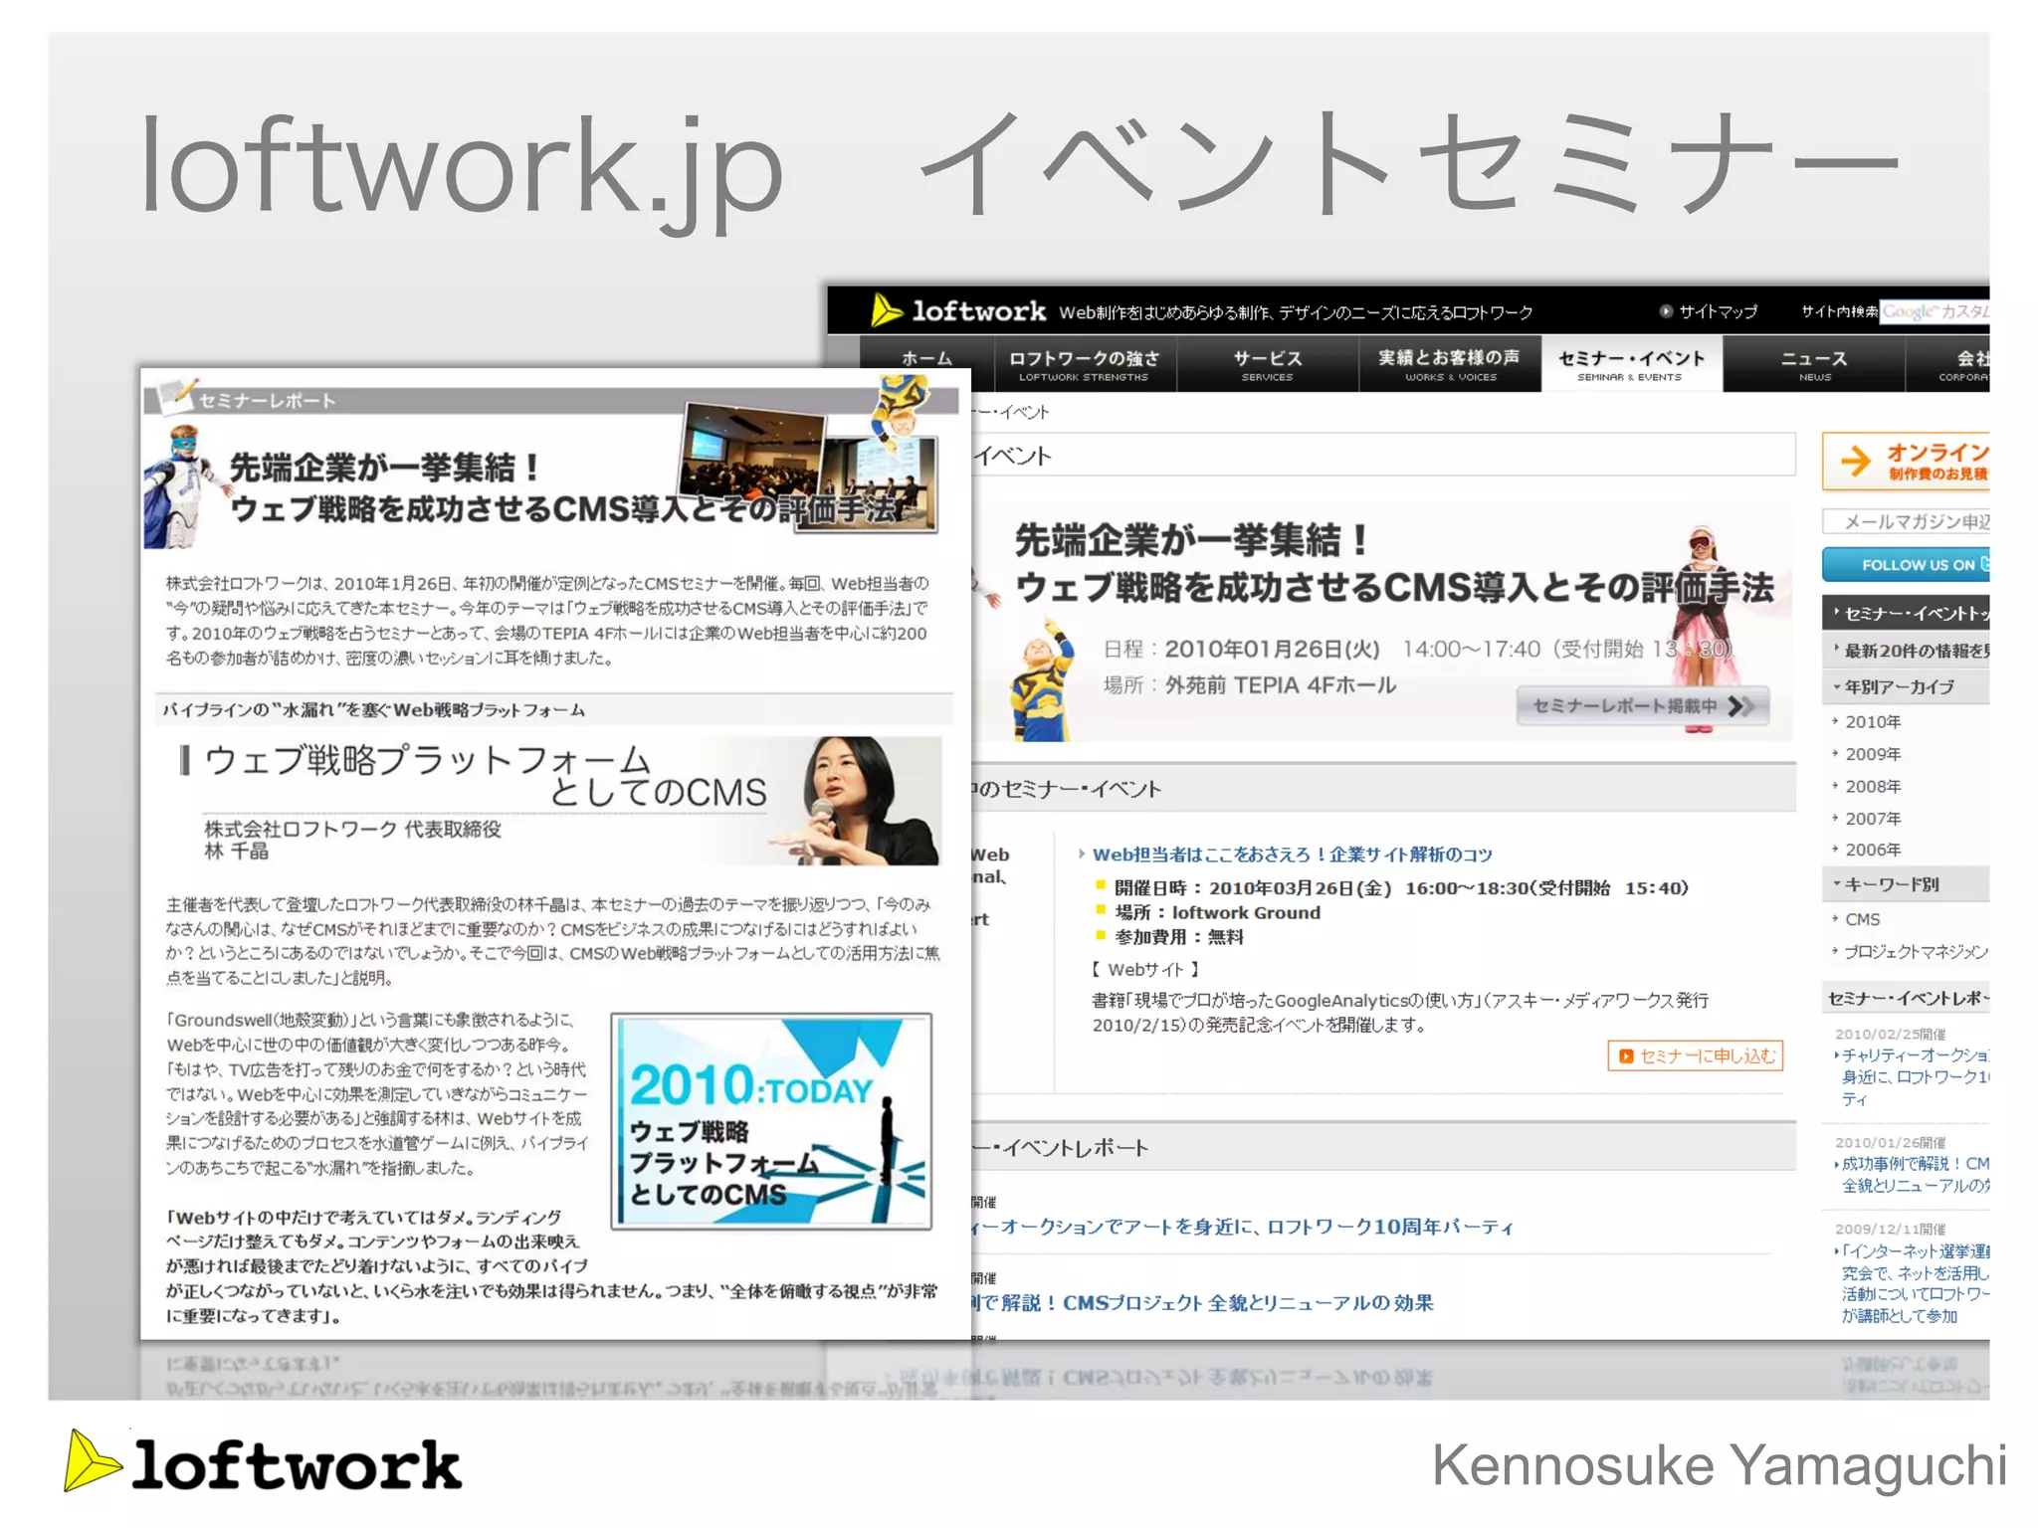This screenshot has width=2038, height=1528.
Task: Click the CMS keyword link
Action: tap(1861, 919)
